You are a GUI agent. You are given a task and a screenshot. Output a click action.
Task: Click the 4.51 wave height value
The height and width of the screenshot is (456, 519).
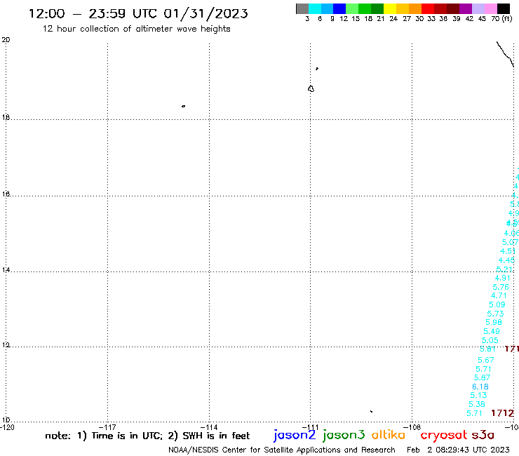(x=508, y=251)
